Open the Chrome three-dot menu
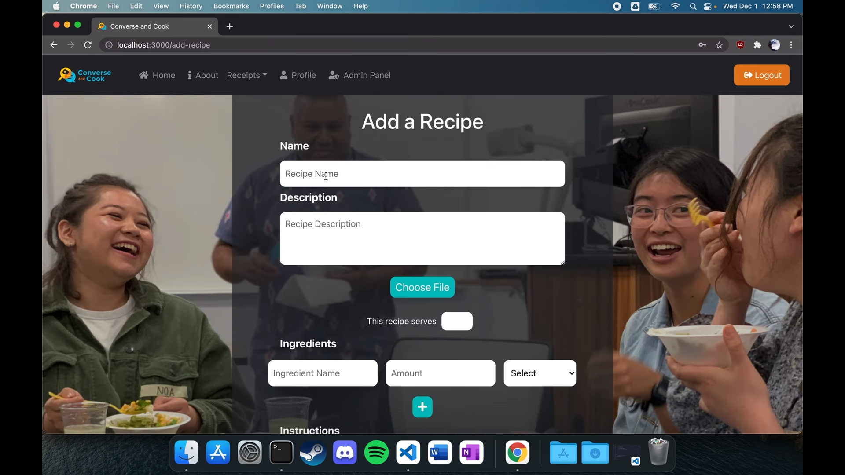Image resolution: width=845 pixels, height=475 pixels. [x=791, y=45]
